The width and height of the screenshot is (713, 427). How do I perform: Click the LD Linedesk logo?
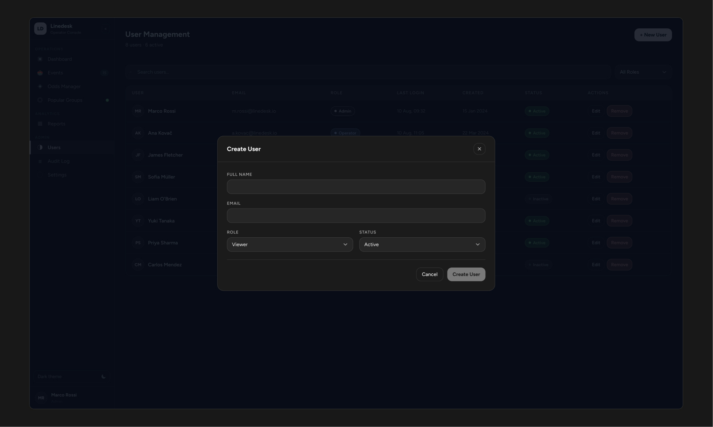point(40,29)
